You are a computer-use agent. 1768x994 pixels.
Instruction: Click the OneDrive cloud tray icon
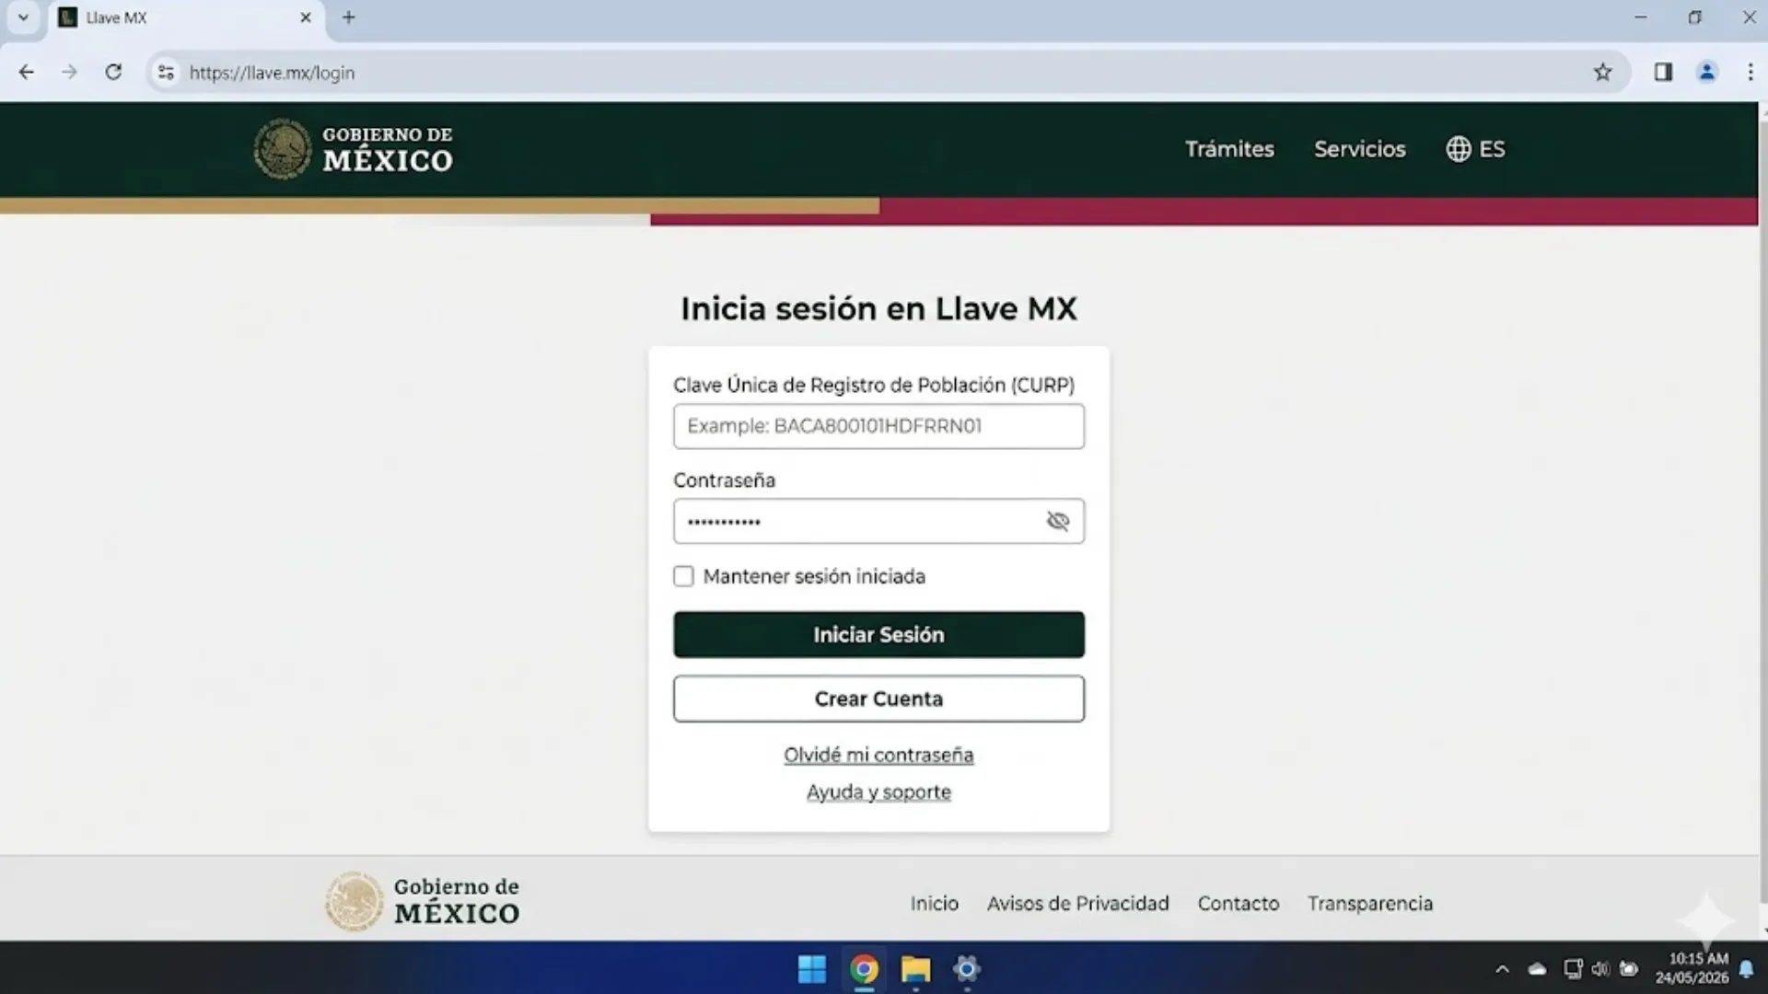coord(1537,969)
